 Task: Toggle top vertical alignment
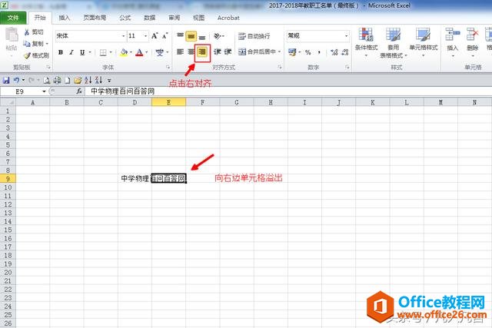180,36
